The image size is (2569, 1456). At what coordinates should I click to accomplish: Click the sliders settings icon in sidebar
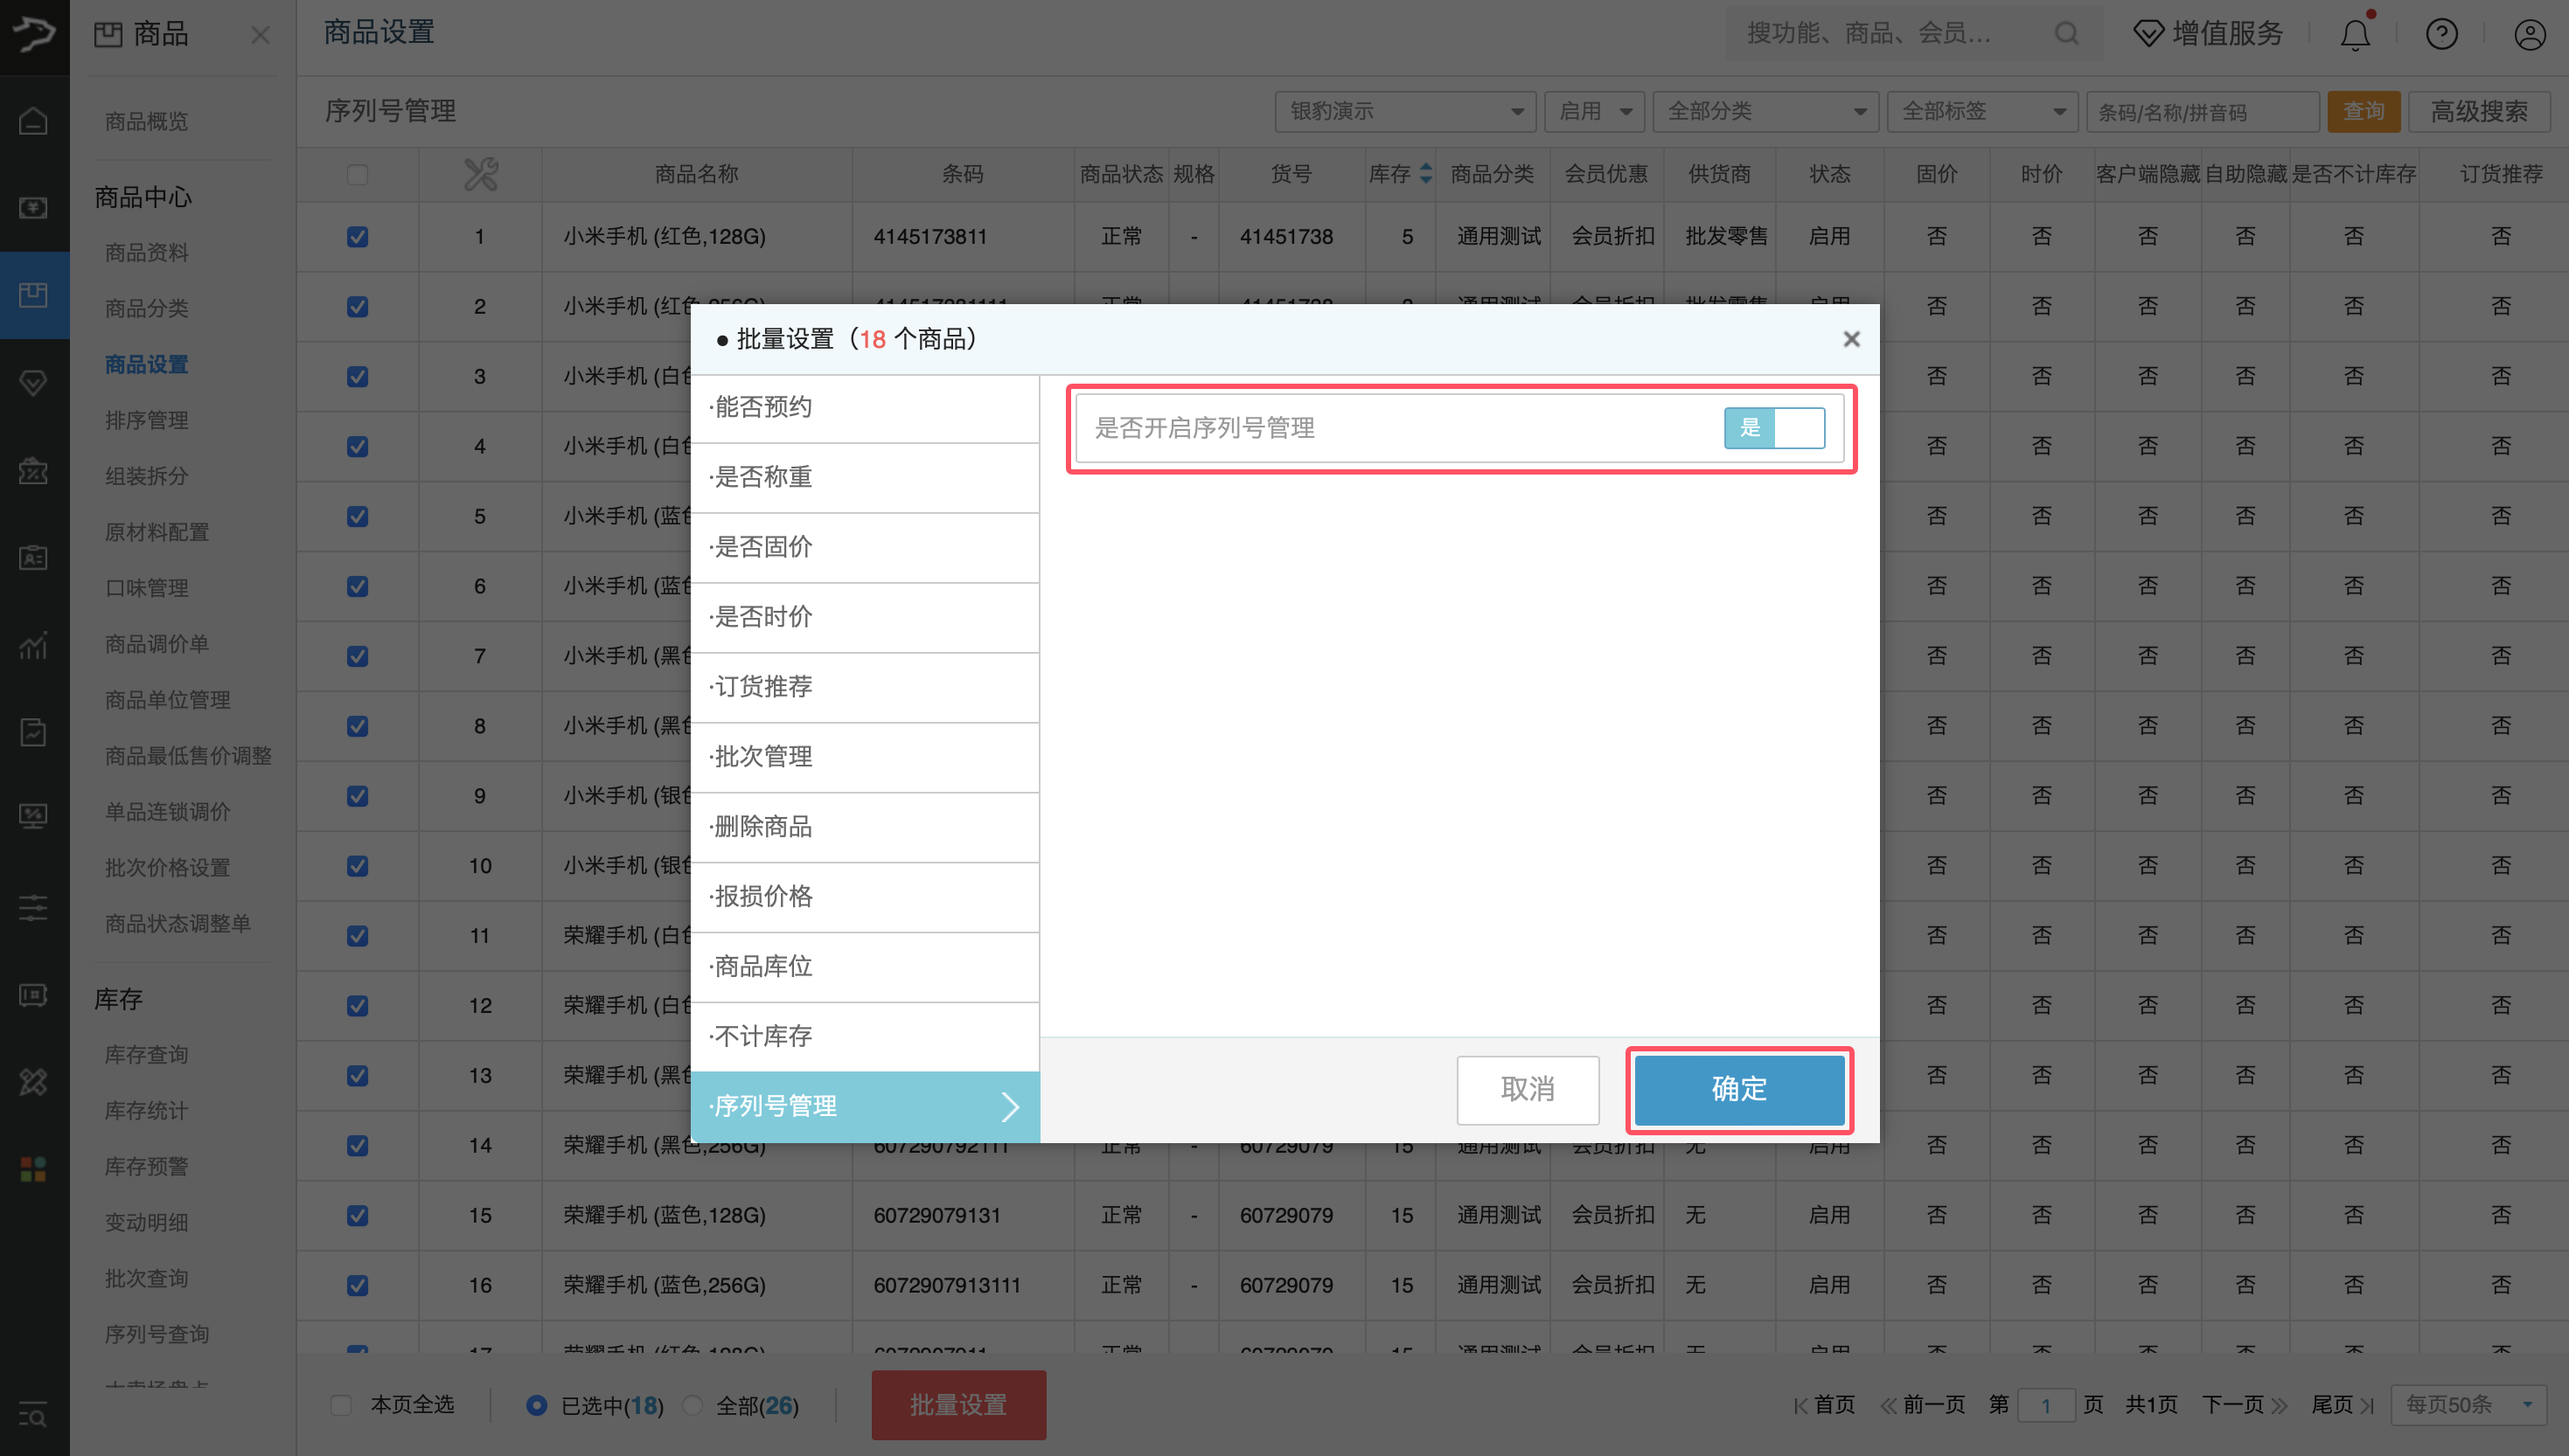click(34, 908)
